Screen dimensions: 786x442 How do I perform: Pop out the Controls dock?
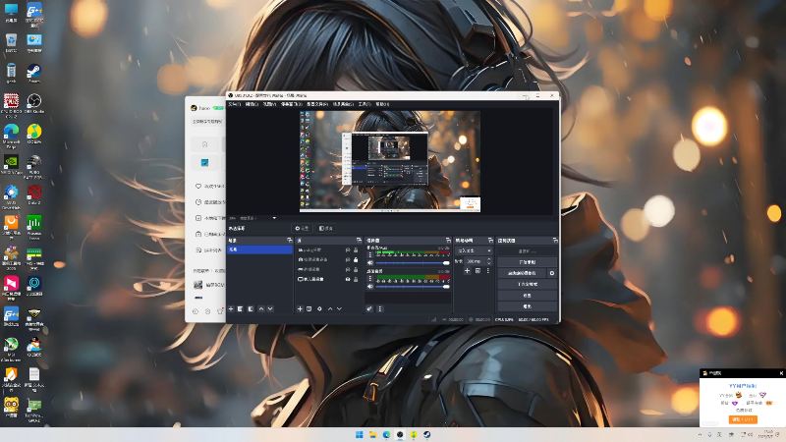coord(554,241)
